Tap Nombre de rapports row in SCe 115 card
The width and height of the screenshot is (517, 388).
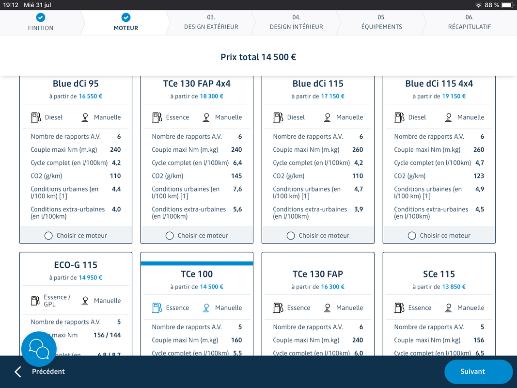[439, 327]
